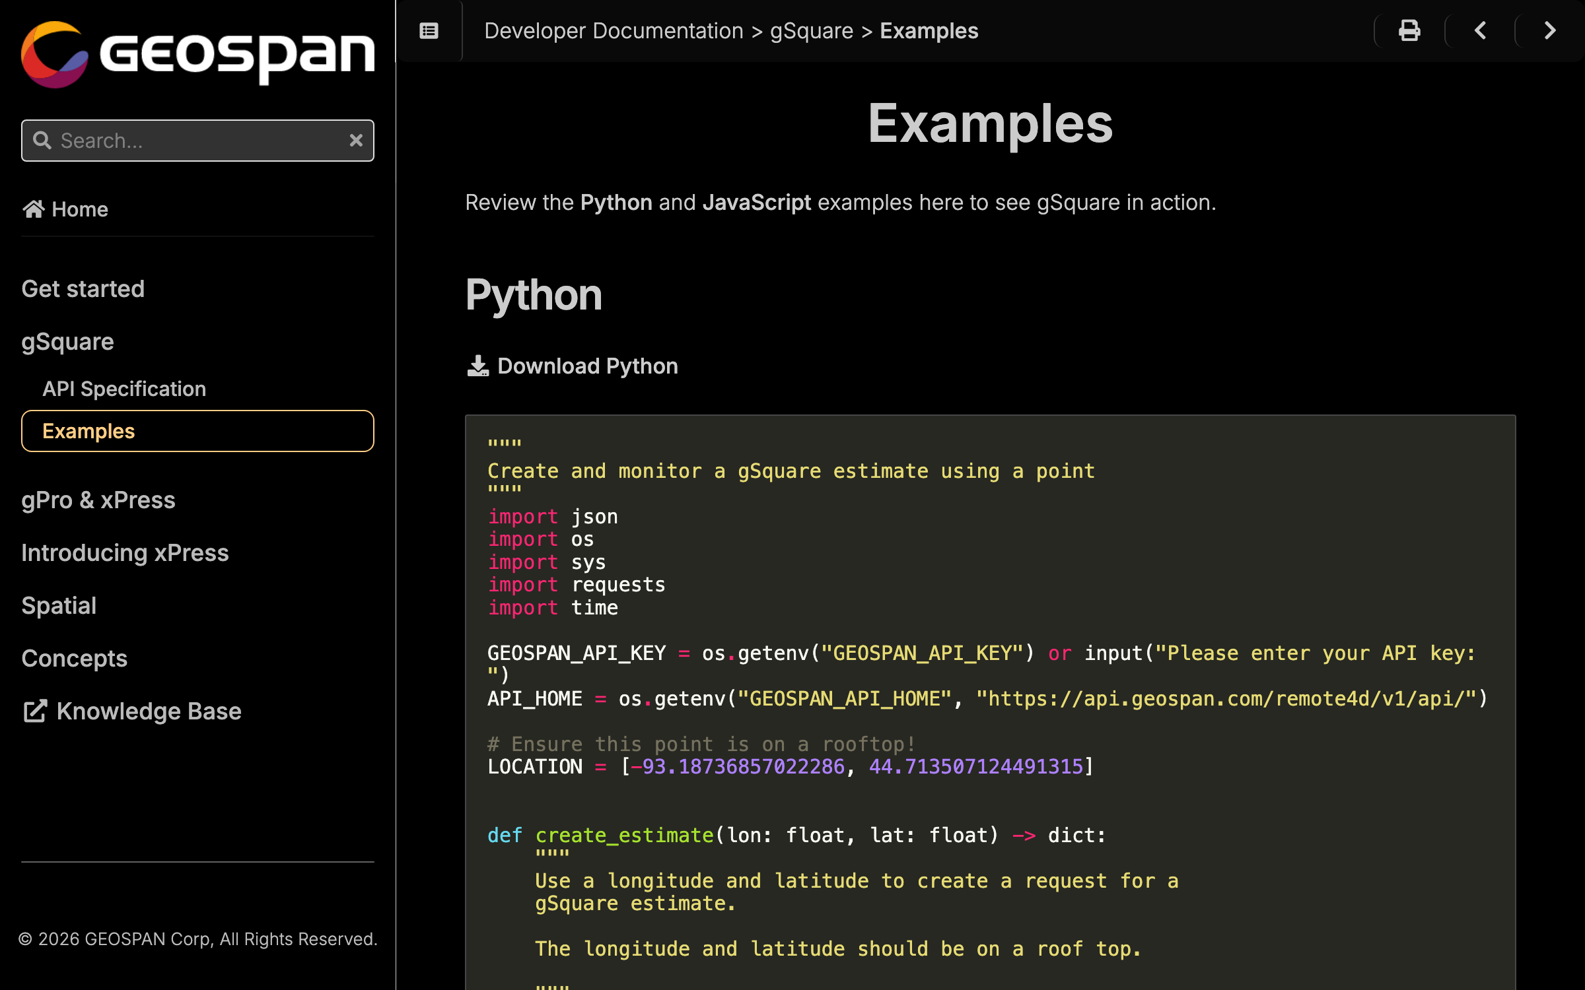The width and height of the screenshot is (1585, 990).
Task: Click the download arrow icon
Action: tap(478, 366)
